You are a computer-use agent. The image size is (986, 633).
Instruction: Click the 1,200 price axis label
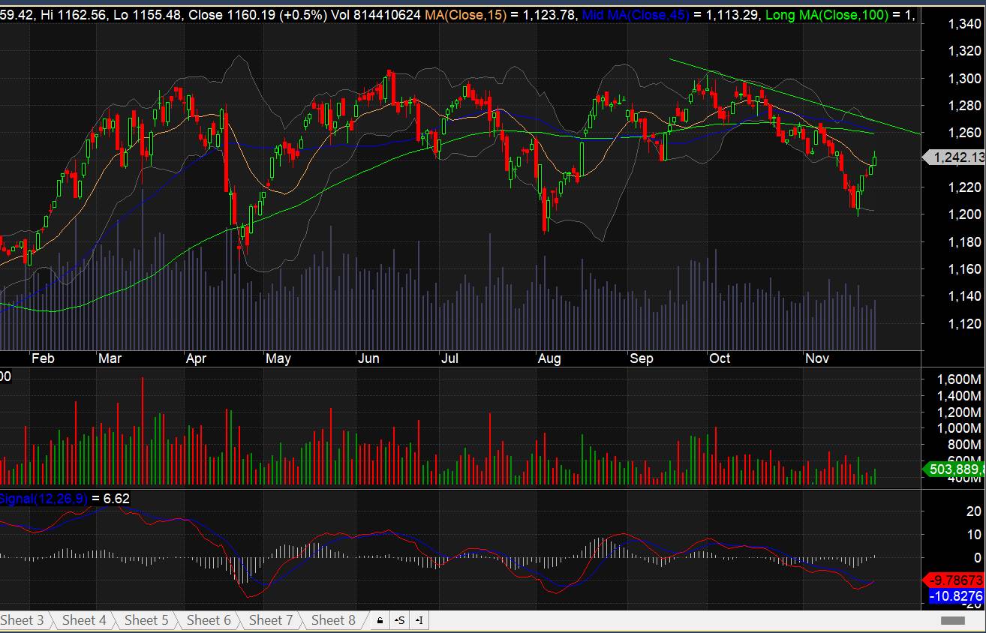964,214
